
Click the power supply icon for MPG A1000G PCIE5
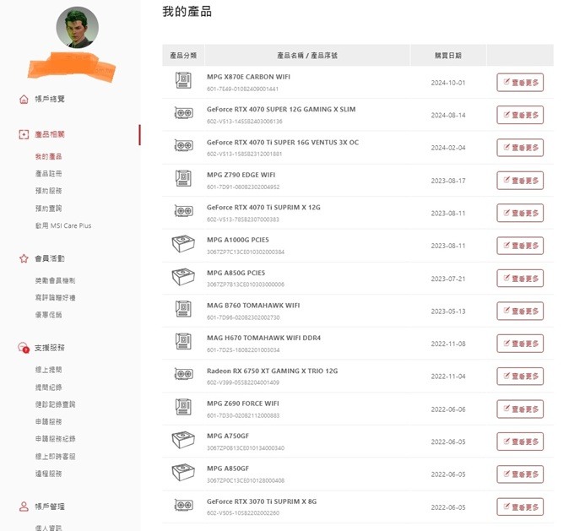183,243
